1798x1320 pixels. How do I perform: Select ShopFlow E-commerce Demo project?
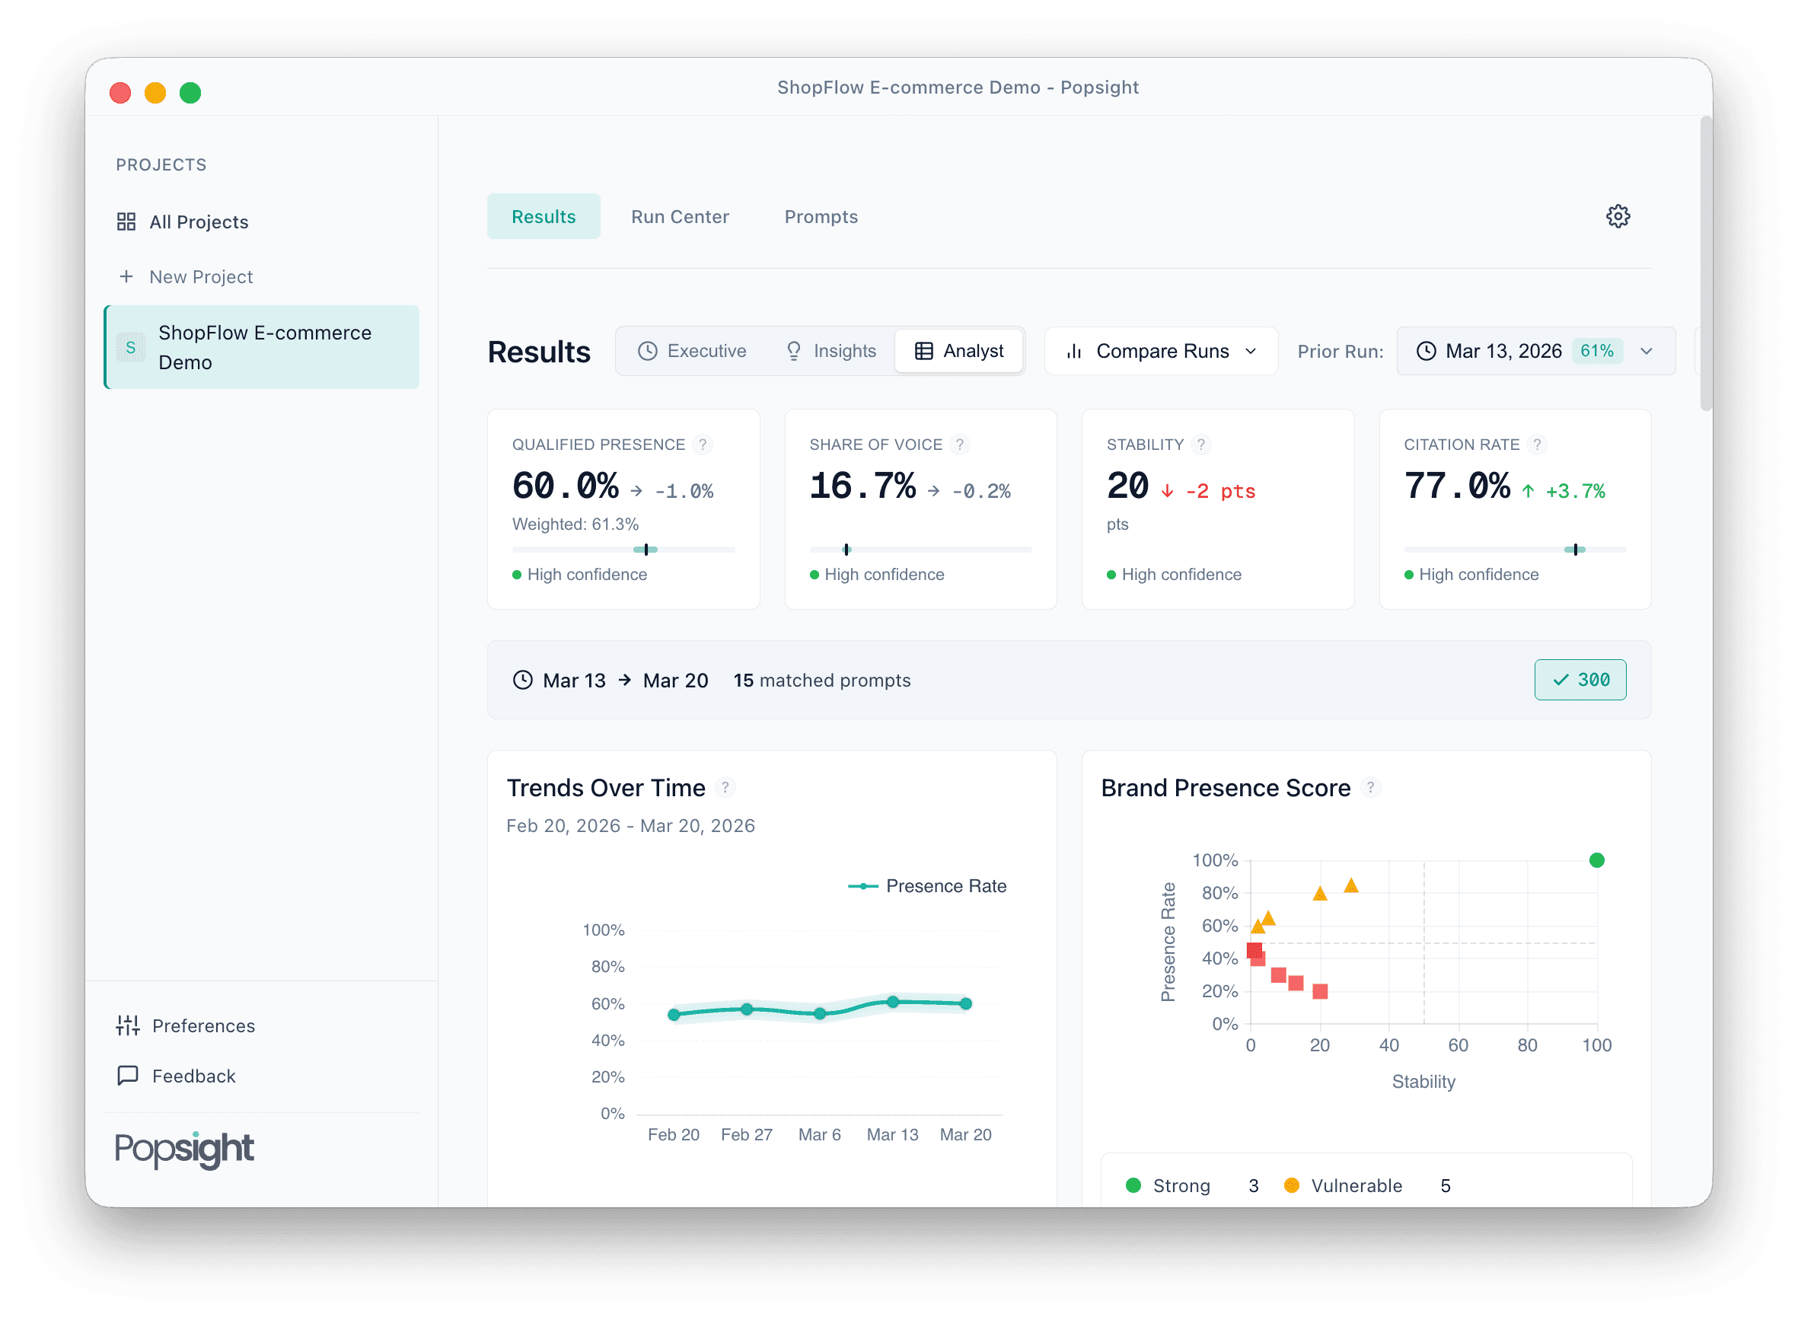coord(262,348)
